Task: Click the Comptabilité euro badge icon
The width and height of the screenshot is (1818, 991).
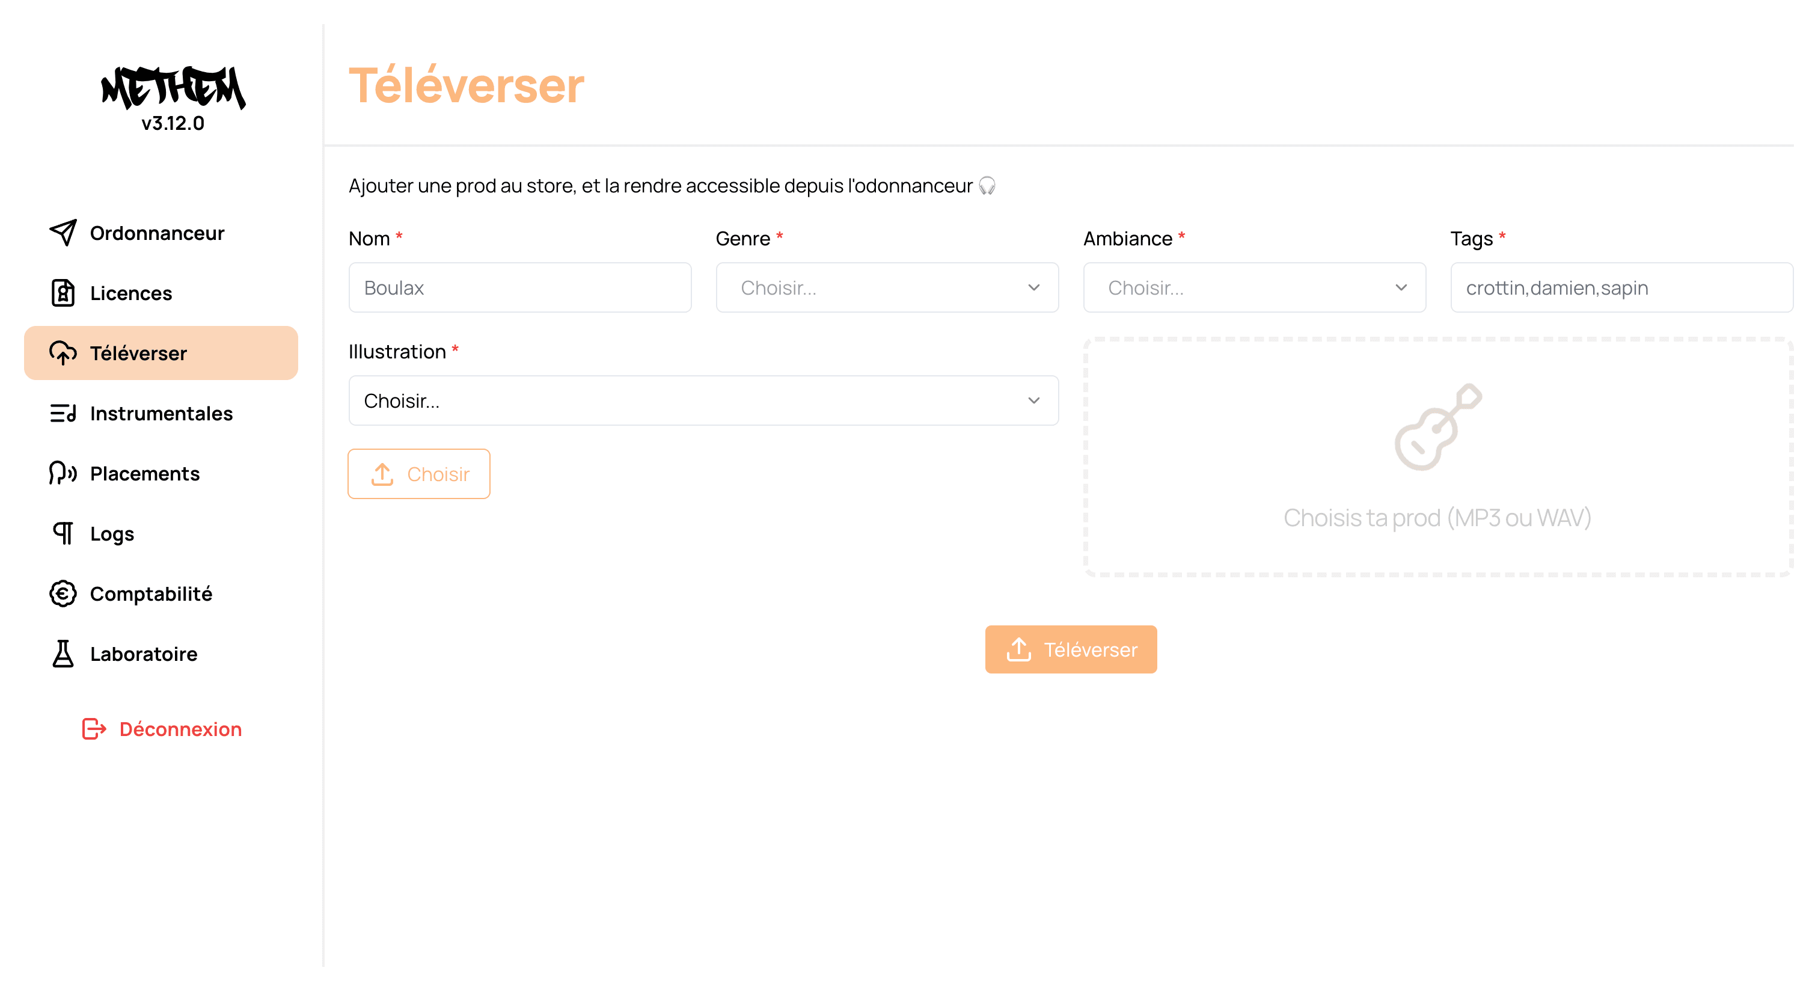Action: tap(63, 594)
